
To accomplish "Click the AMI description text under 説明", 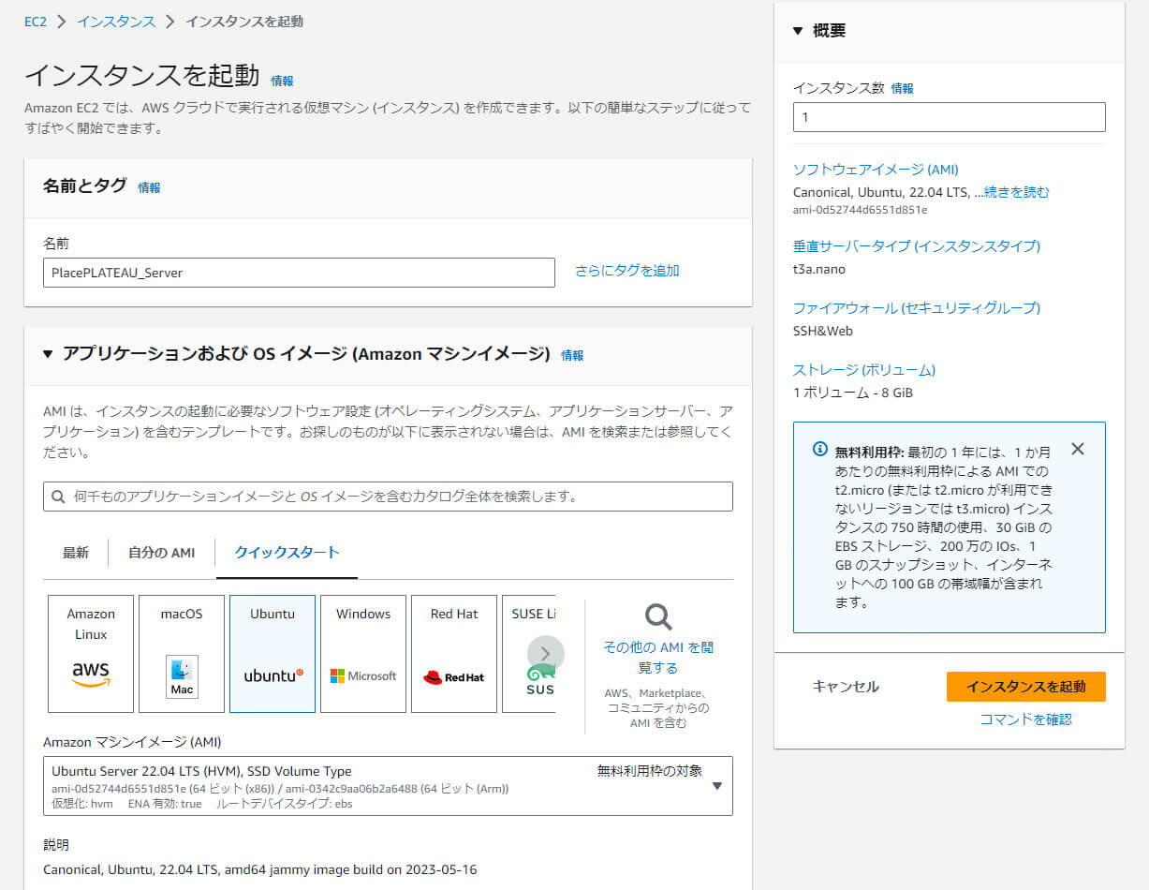I will coord(260,869).
